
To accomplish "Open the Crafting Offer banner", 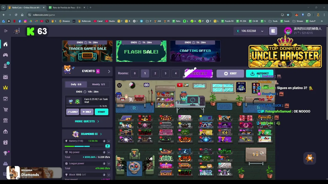I will [195, 51].
